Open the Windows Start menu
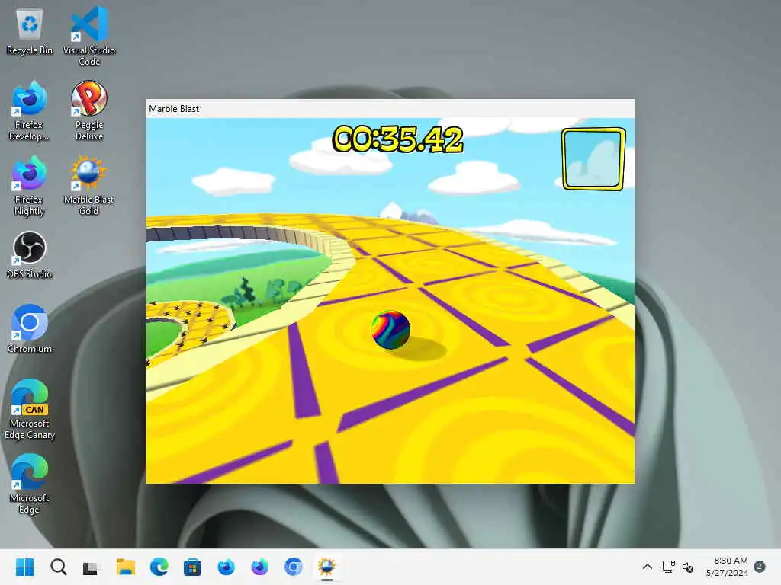 pos(25,567)
